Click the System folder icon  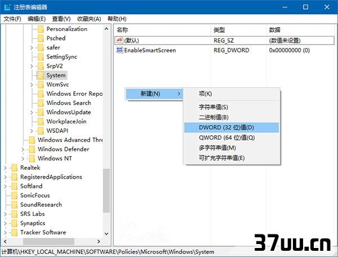click(x=41, y=76)
